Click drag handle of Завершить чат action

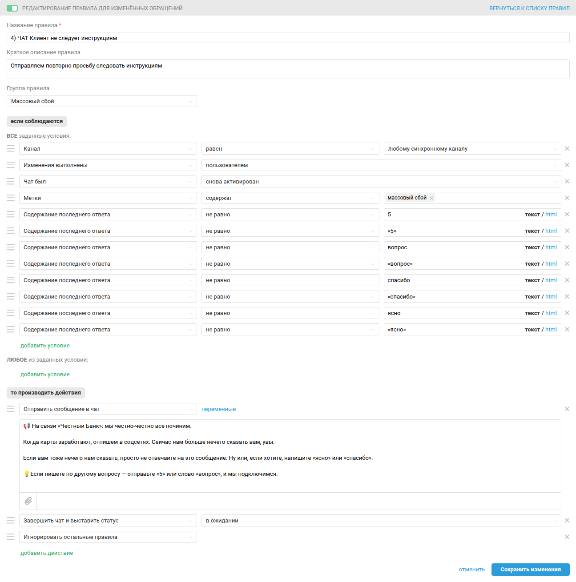[x=11, y=521]
